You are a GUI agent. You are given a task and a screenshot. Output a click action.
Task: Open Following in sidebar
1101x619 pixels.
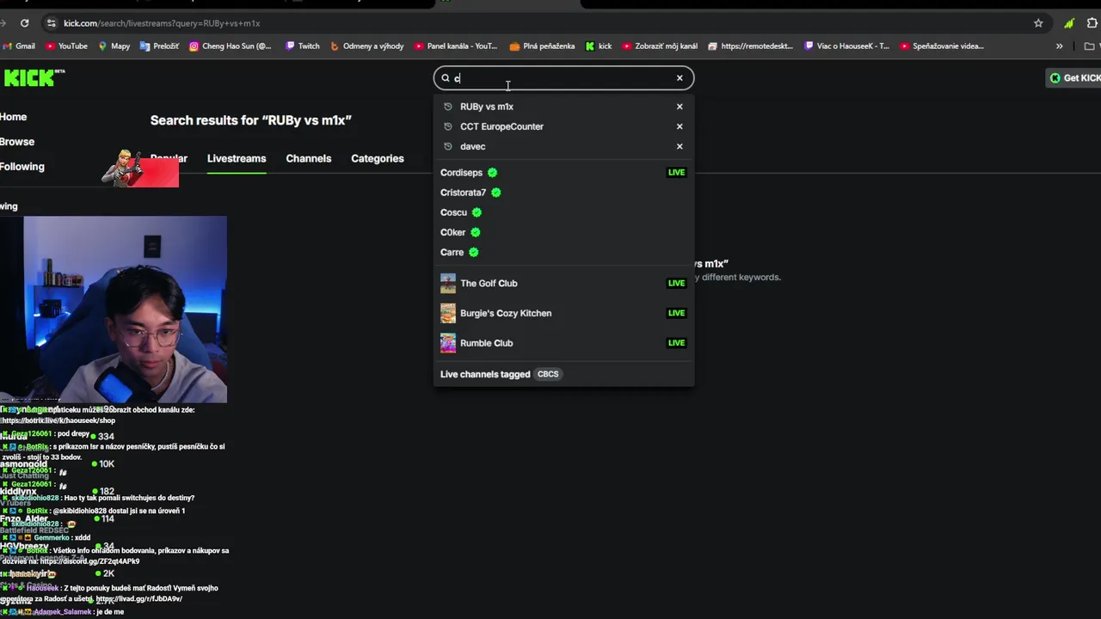click(22, 167)
